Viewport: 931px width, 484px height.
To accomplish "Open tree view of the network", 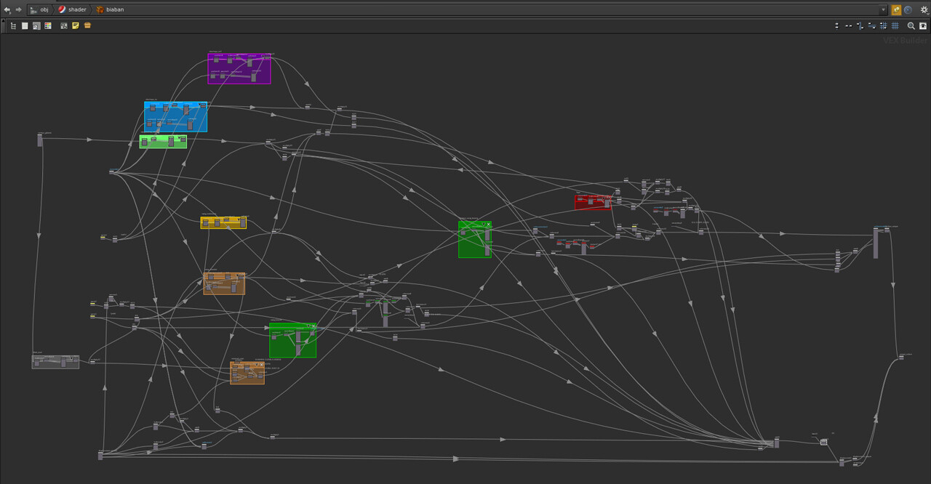I will point(13,25).
